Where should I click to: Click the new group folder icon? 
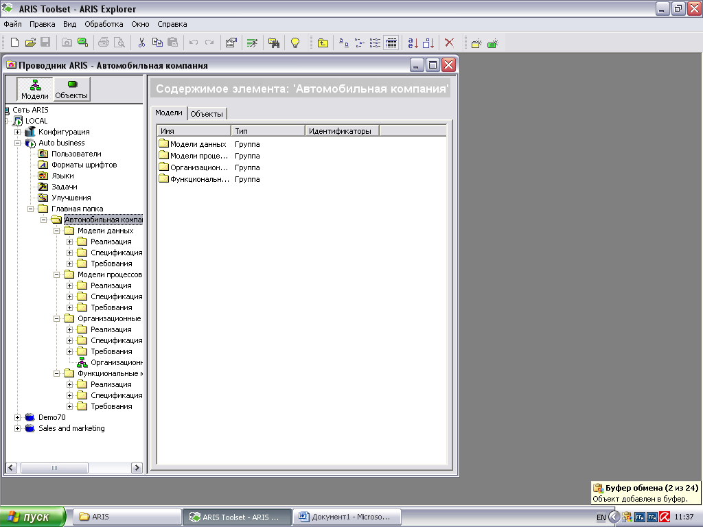pyautogui.click(x=476, y=43)
